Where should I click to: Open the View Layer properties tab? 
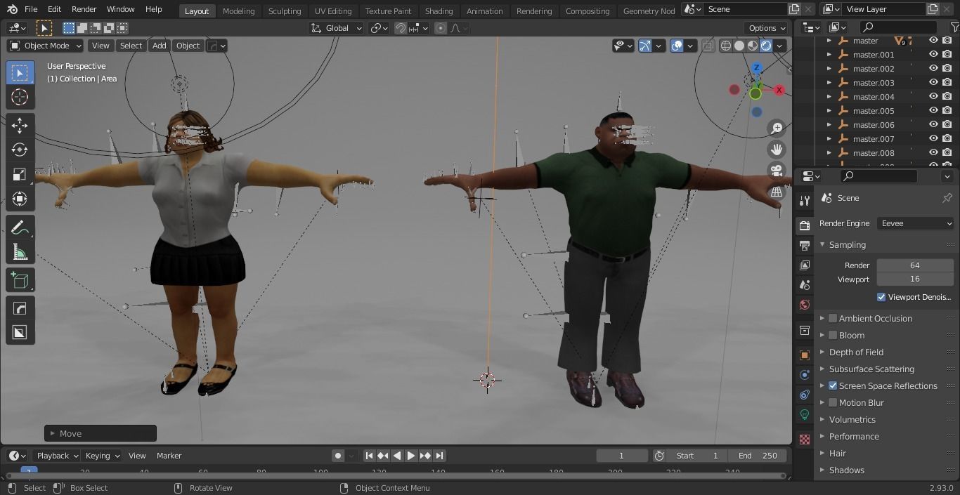[805, 265]
